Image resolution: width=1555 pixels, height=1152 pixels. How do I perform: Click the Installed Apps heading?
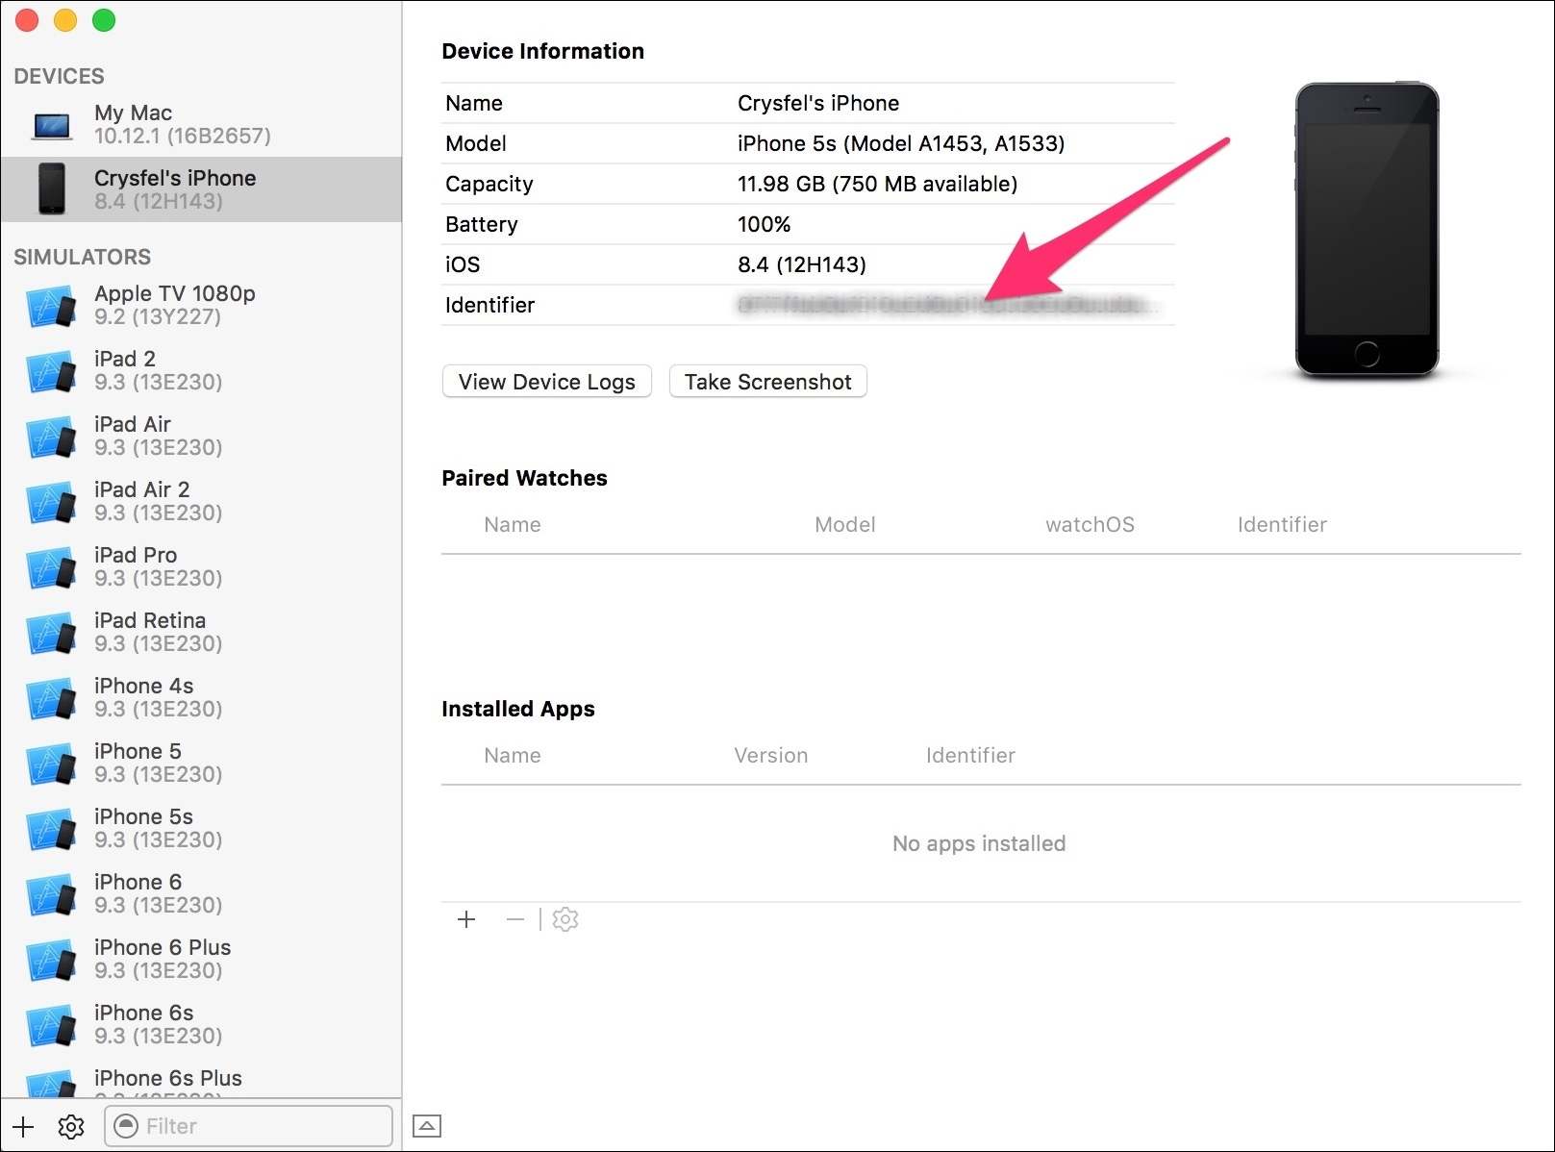point(517,709)
